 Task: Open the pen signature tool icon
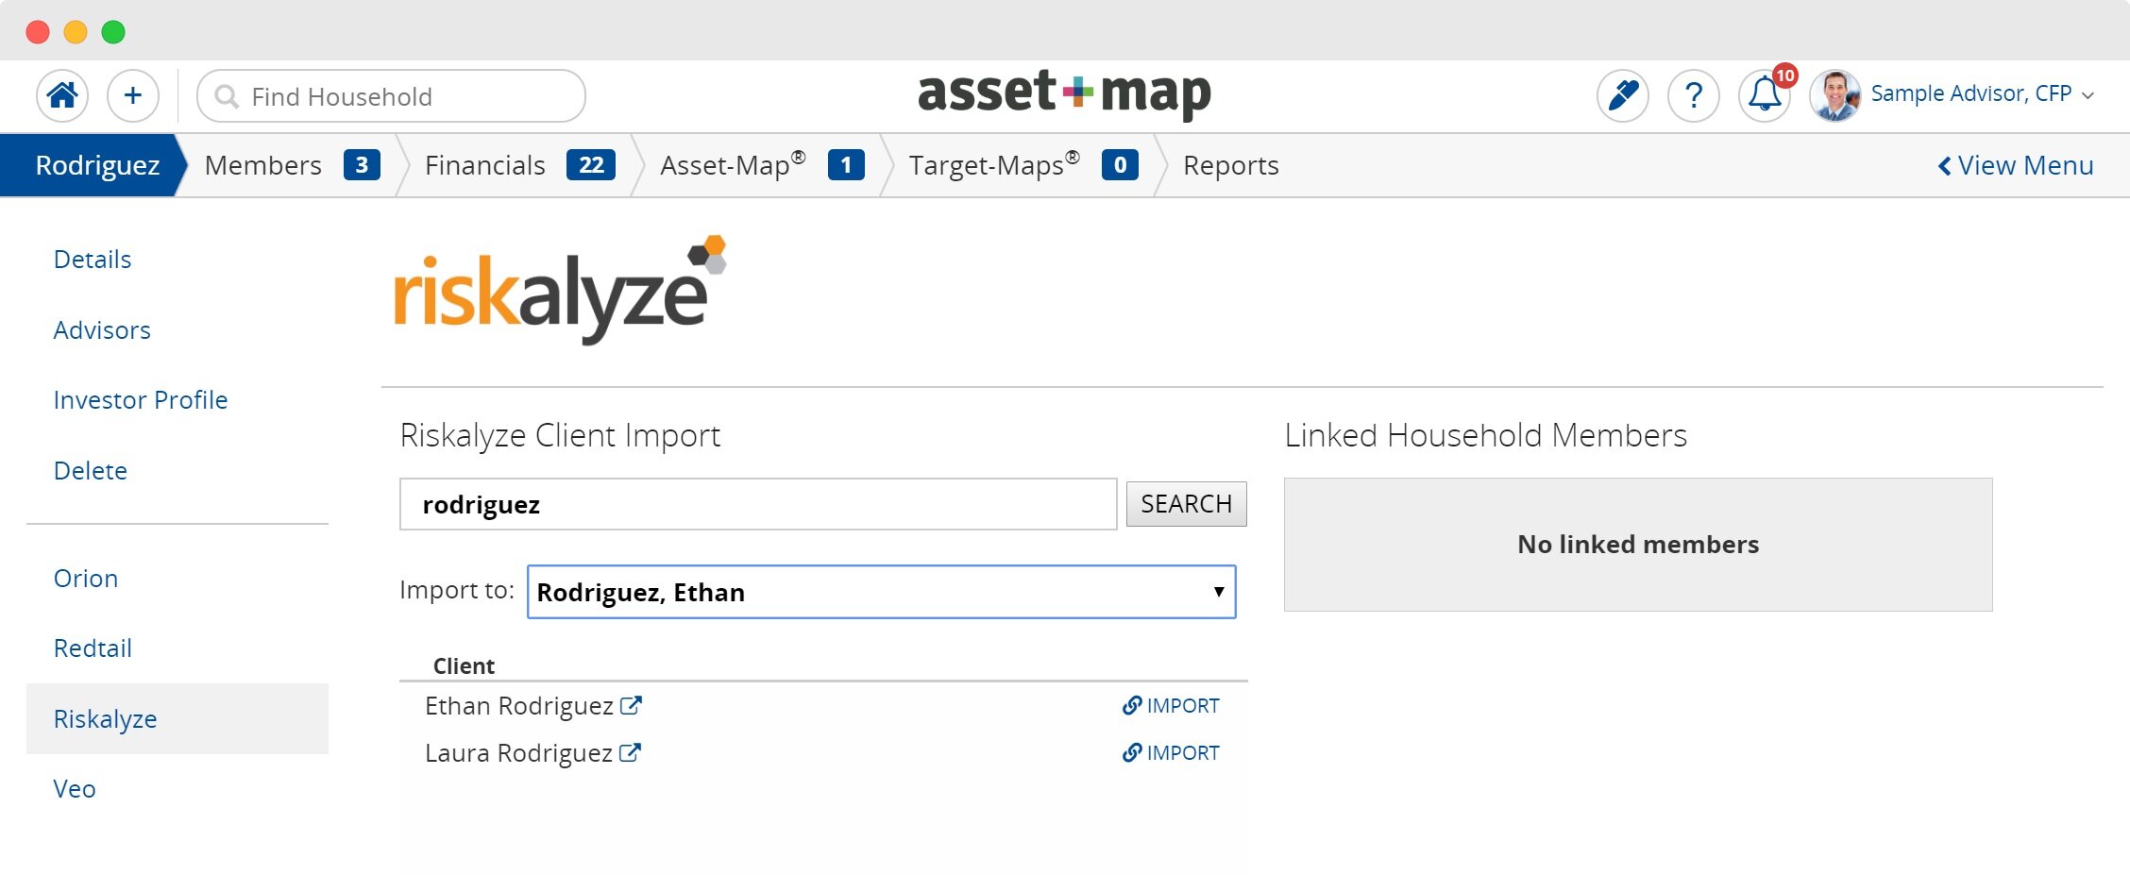(1623, 95)
